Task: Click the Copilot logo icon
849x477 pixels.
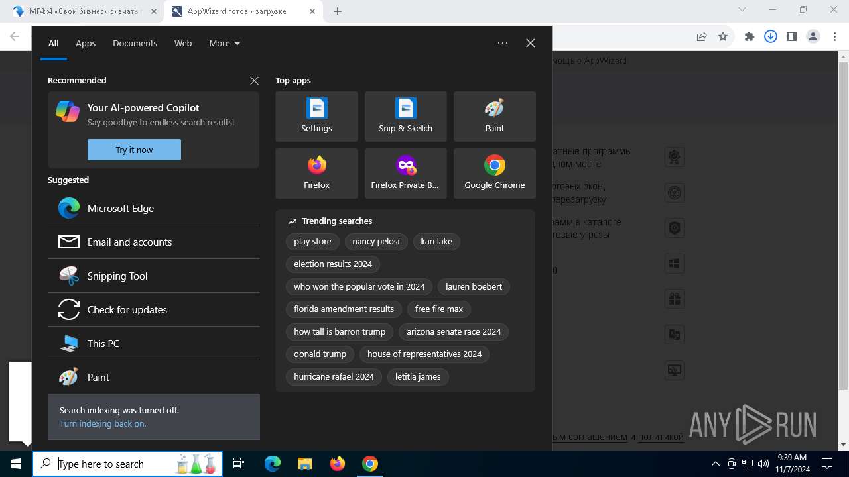Action: (x=68, y=111)
